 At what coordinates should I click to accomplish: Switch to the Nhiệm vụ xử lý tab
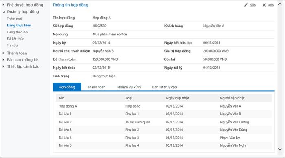click(x=129, y=87)
